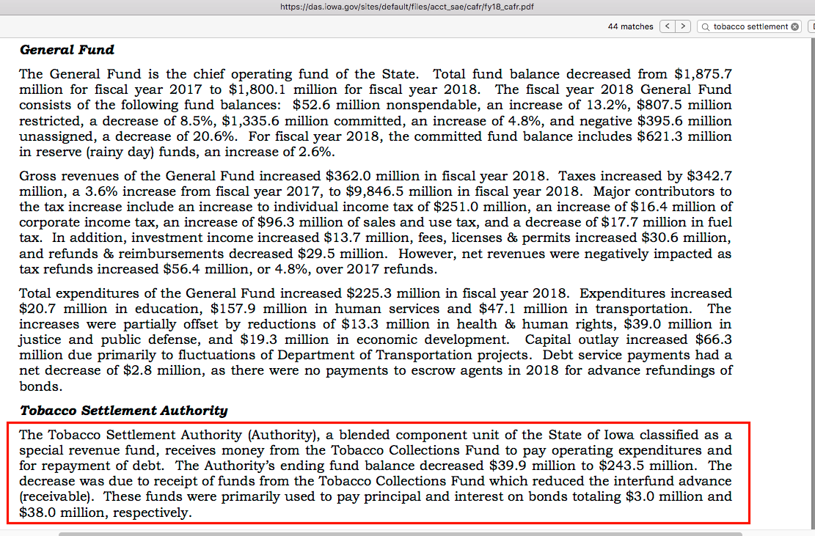Click the '$1,875.7' fund balance figure
Image resolution: width=815 pixels, height=536 pixels.
pos(703,74)
